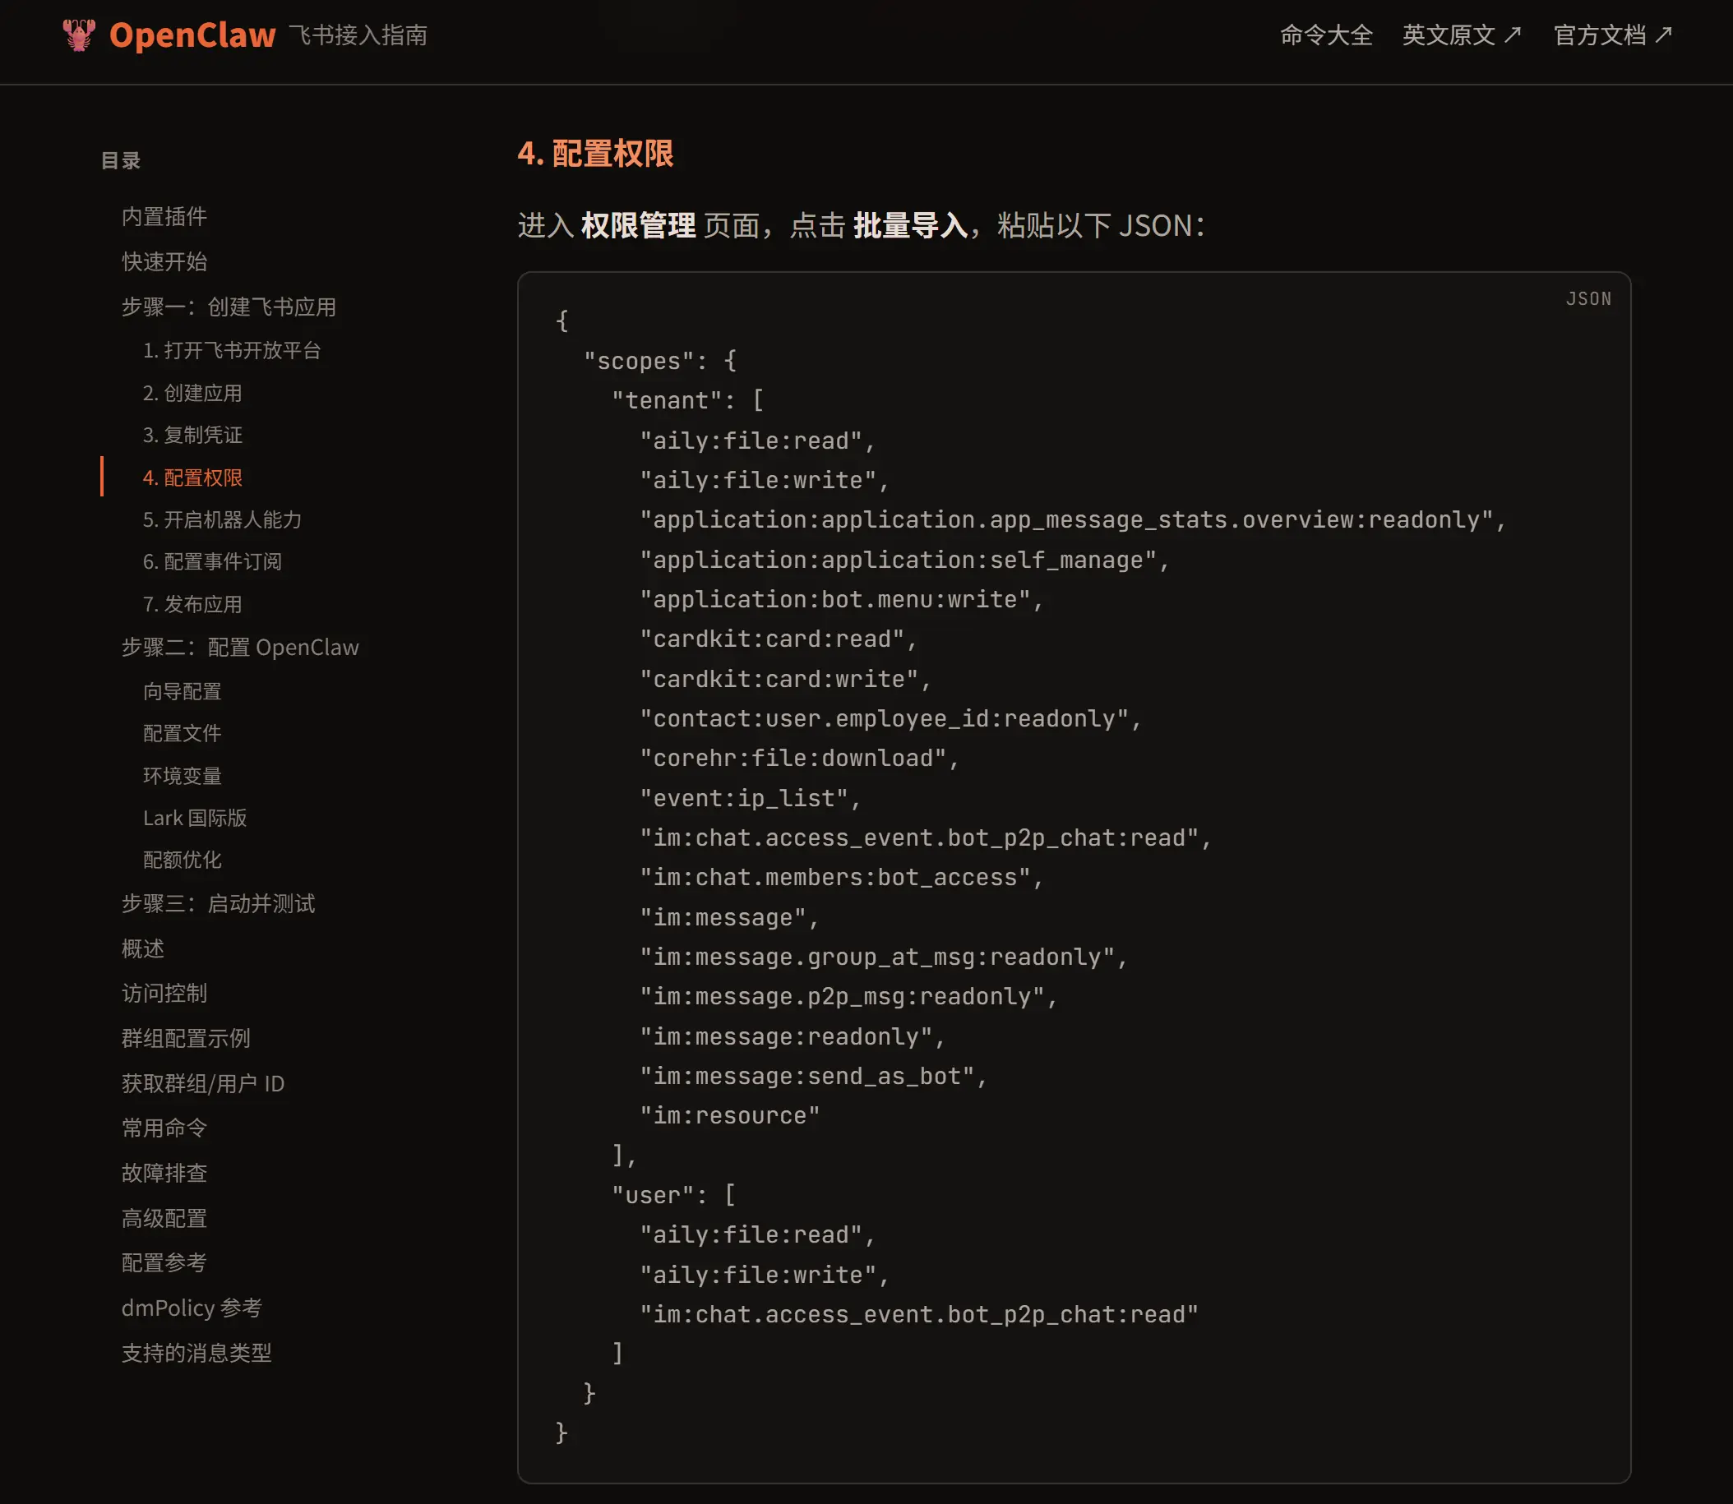Open 英文原文 external link

pyautogui.click(x=1461, y=35)
